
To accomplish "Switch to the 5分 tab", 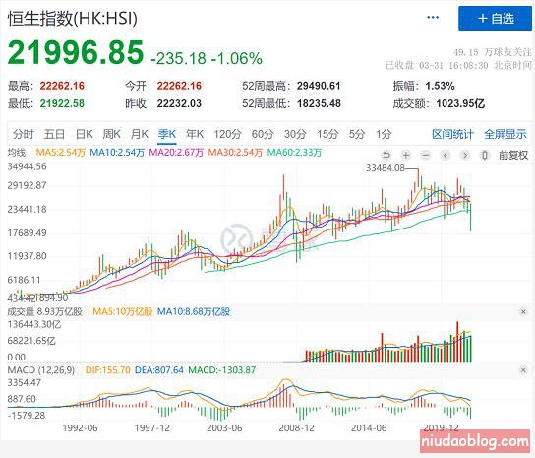I will tap(357, 134).
